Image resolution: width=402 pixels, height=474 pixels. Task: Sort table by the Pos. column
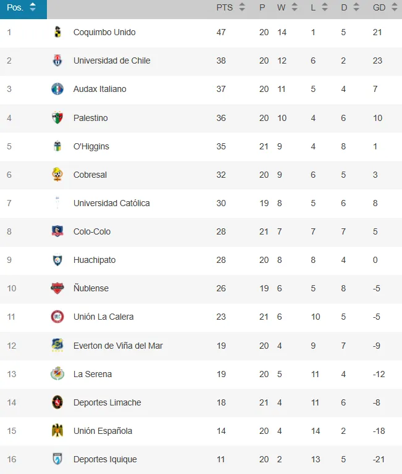[22, 8]
